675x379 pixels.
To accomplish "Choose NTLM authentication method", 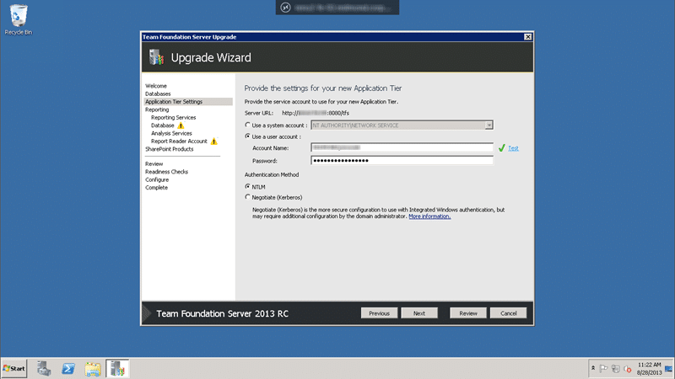I will [247, 186].
